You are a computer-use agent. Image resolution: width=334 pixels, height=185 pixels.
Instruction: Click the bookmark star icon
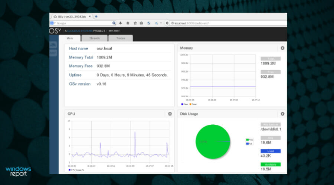(x=135, y=23)
